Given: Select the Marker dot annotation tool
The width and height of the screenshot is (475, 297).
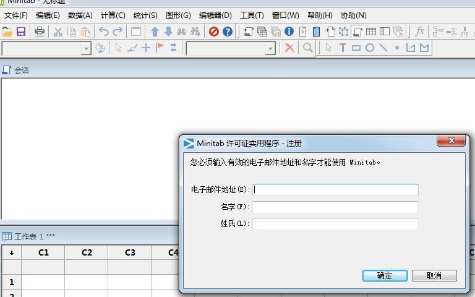Looking at the screenshot, I should [x=397, y=48].
